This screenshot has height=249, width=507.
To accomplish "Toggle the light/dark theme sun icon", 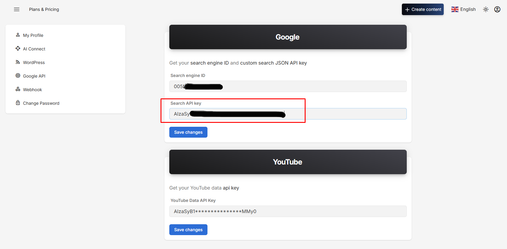I will (486, 9).
